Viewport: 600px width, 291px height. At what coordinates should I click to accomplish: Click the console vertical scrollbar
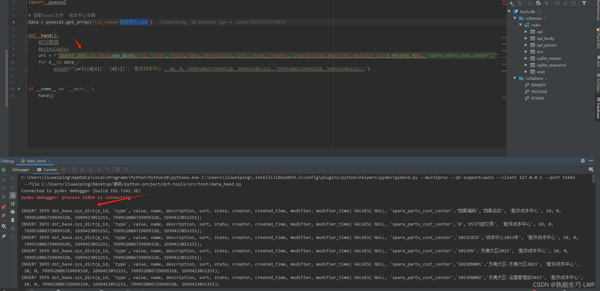tap(593, 179)
